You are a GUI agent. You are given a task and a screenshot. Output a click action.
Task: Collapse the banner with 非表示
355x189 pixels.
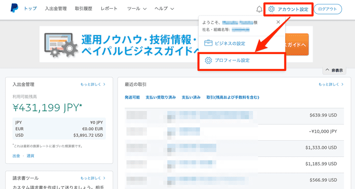pos(334,70)
